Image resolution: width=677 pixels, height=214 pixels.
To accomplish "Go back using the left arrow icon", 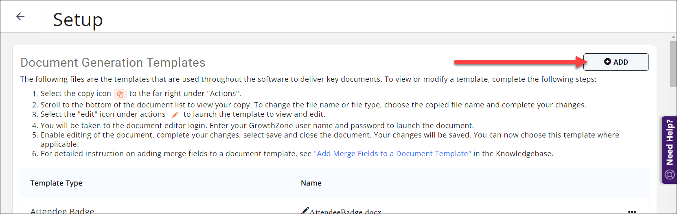I will [20, 16].
